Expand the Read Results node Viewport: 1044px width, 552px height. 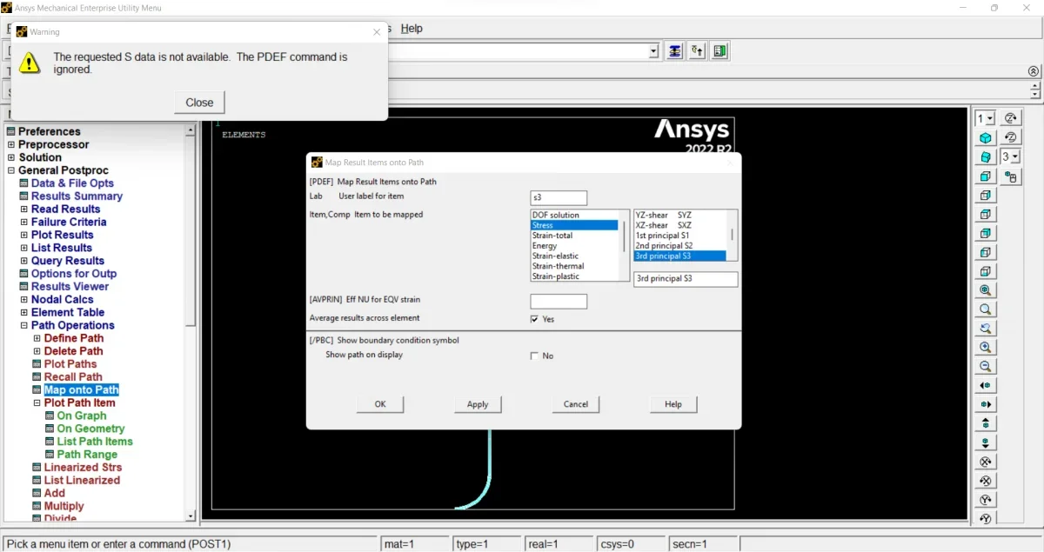pos(24,209)
